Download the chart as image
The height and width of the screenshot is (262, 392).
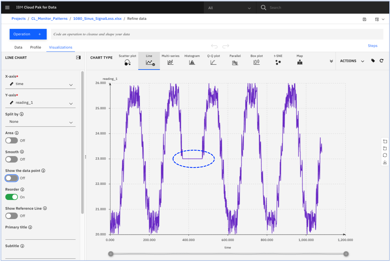coord(385,162)
